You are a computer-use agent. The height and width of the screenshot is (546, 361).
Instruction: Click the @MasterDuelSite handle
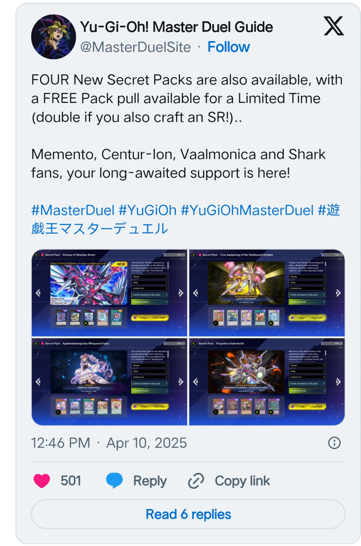[x=136, y=47]
